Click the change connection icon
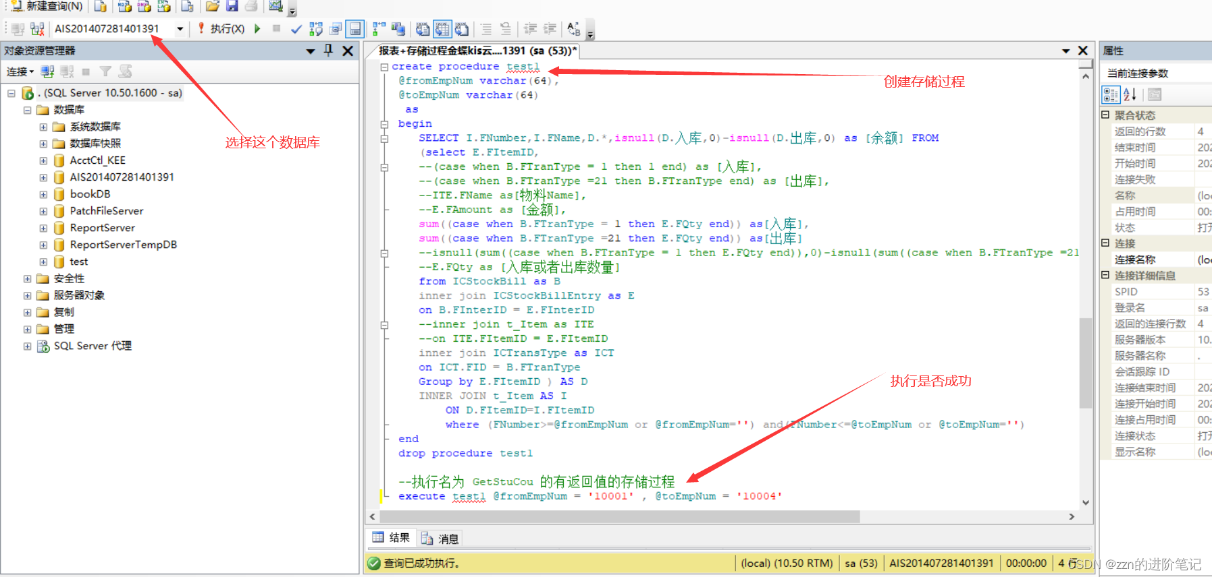Screen dimensions: 1212x577 coord(37,29)
